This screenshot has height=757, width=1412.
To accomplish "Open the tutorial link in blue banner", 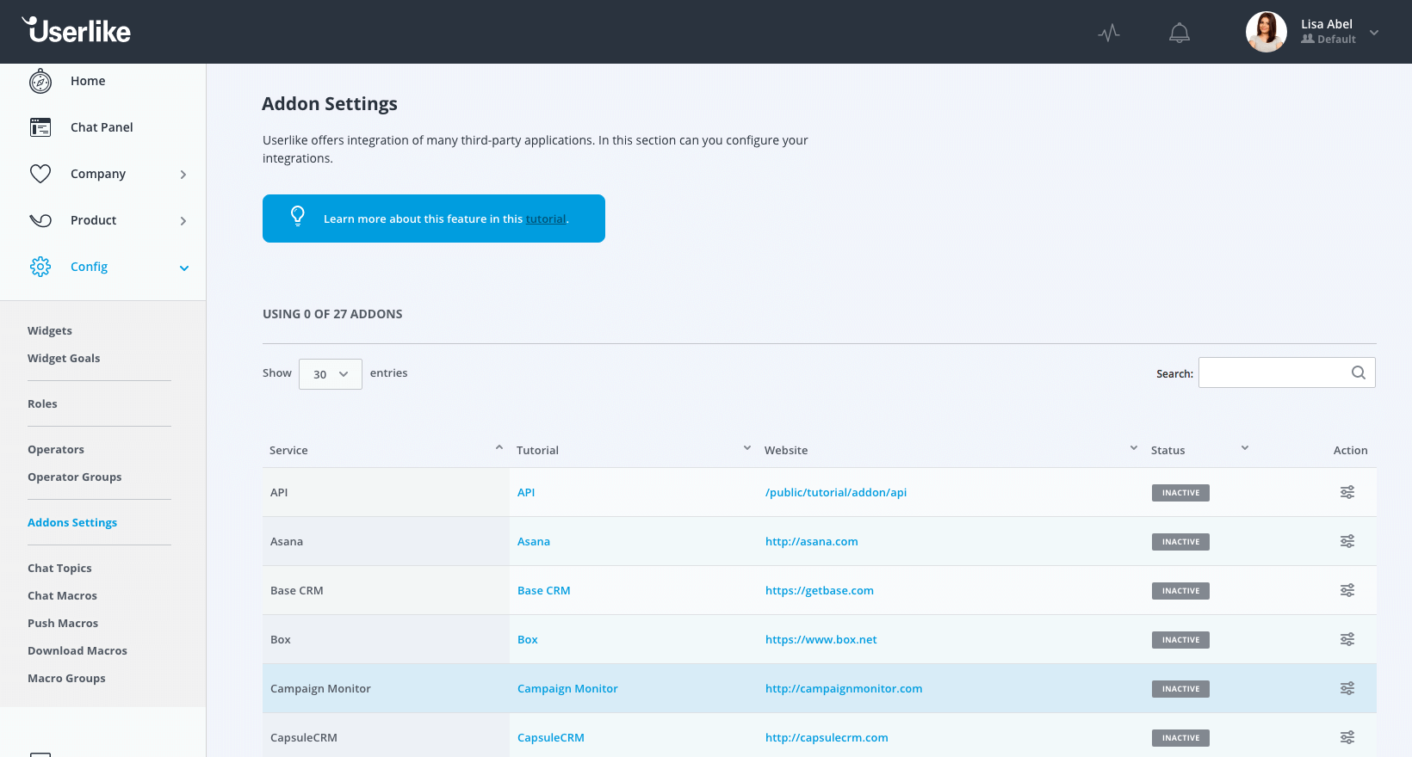I will 546,219.
